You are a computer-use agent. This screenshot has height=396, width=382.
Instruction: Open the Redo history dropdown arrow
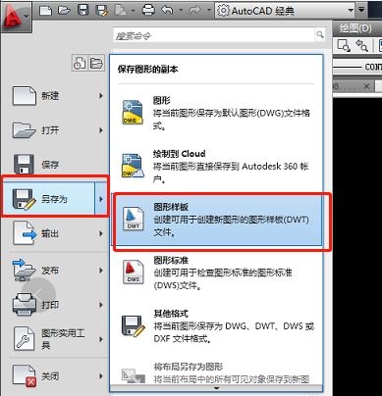pos(209,11)
